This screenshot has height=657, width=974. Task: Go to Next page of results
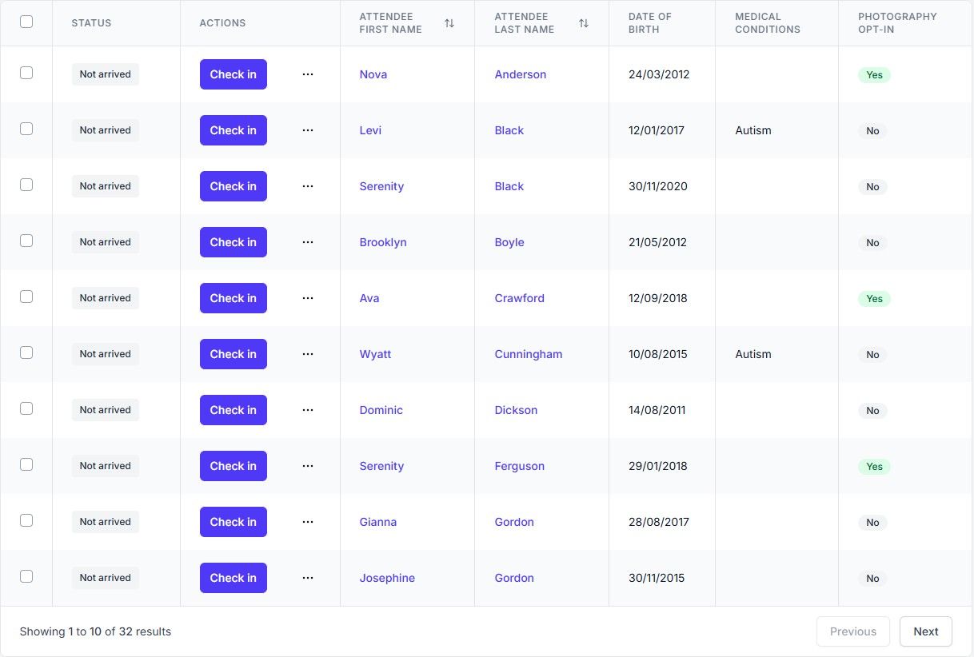pos(926,631)
